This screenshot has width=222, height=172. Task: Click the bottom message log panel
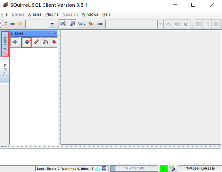[111, 156]
